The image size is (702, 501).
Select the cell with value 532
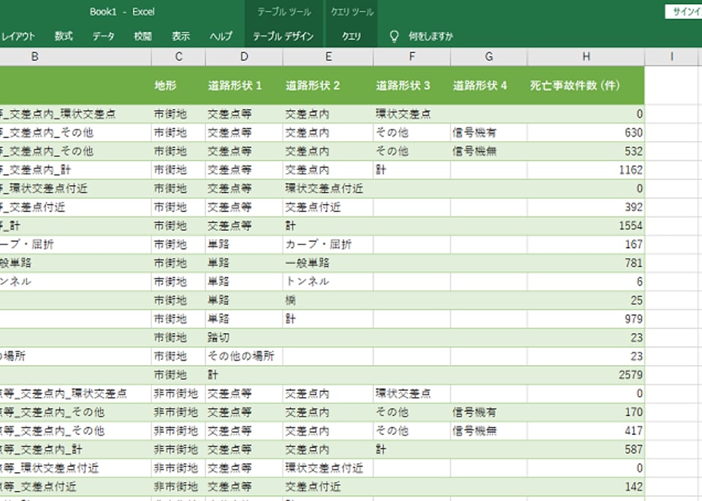586,152
